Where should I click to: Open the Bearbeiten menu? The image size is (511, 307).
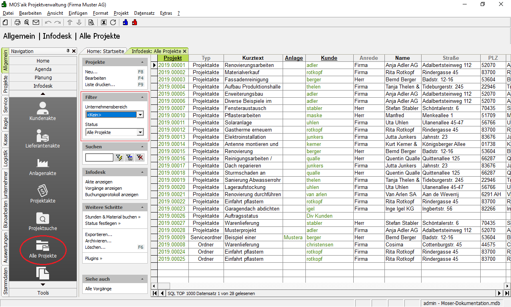coord(30,13)
